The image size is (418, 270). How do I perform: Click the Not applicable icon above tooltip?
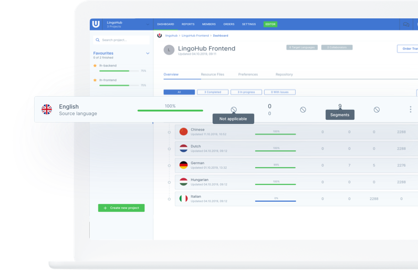(234, 110)
